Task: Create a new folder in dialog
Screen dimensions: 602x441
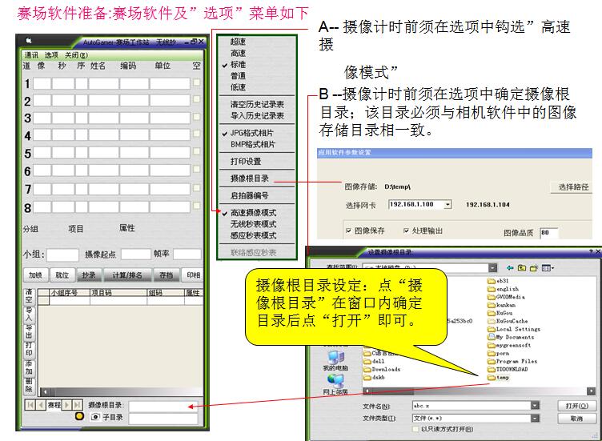Action: 534,268
